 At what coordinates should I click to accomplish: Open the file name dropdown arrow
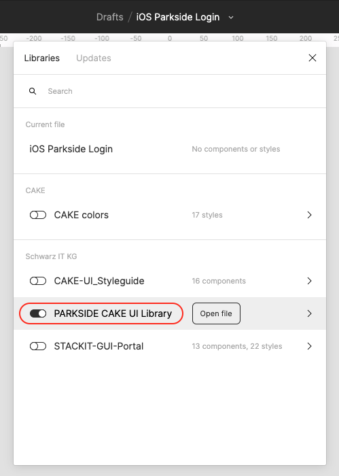coord(231,18)
